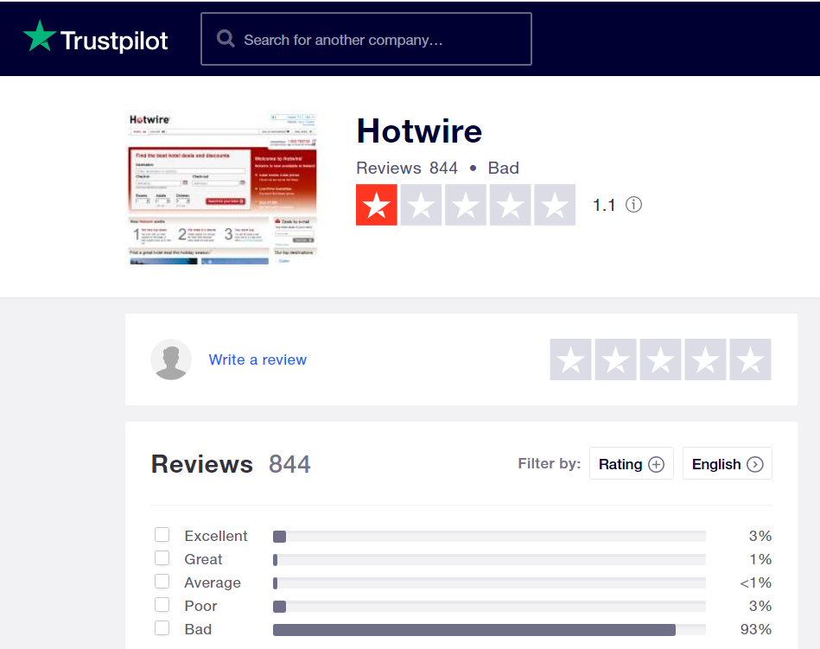Open the Rating filter dropdown

pos(632,463)
